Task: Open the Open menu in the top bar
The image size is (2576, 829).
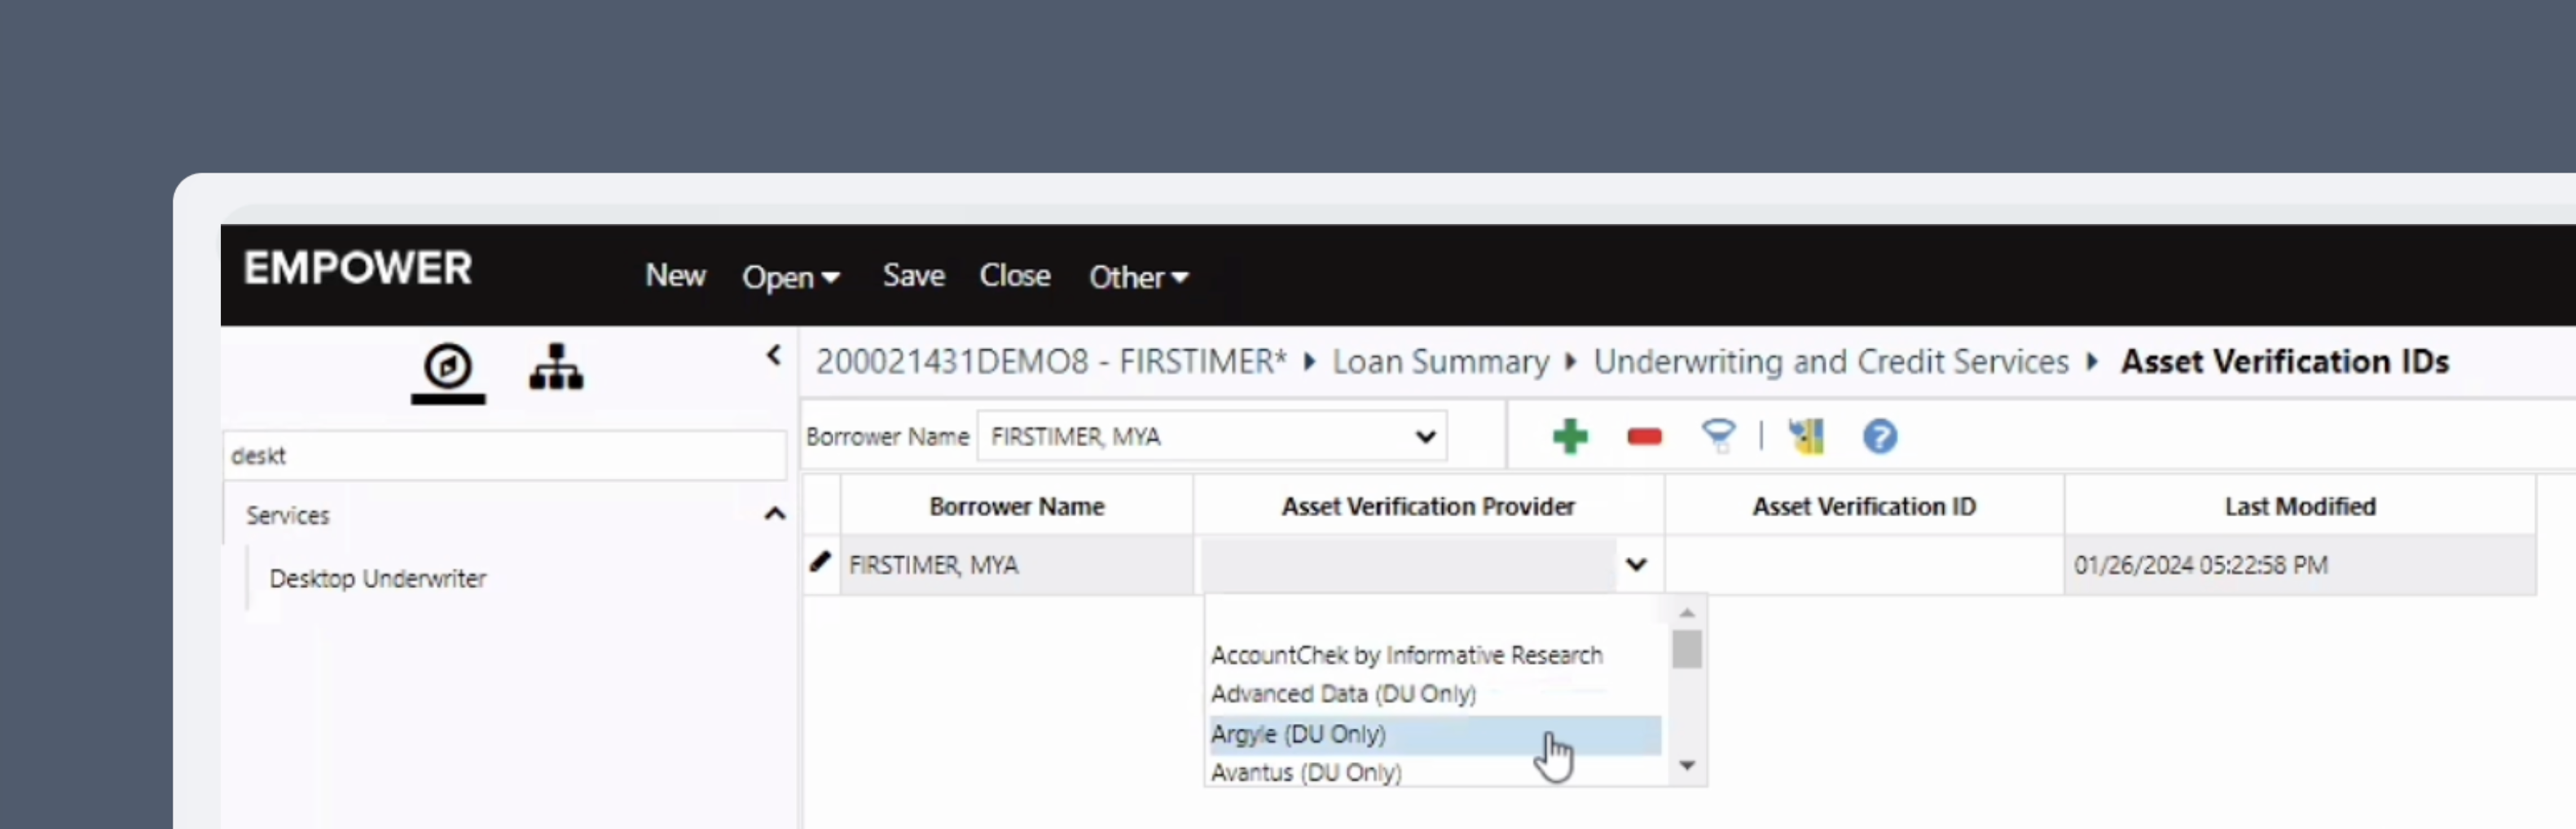Action: pos(791,277)
